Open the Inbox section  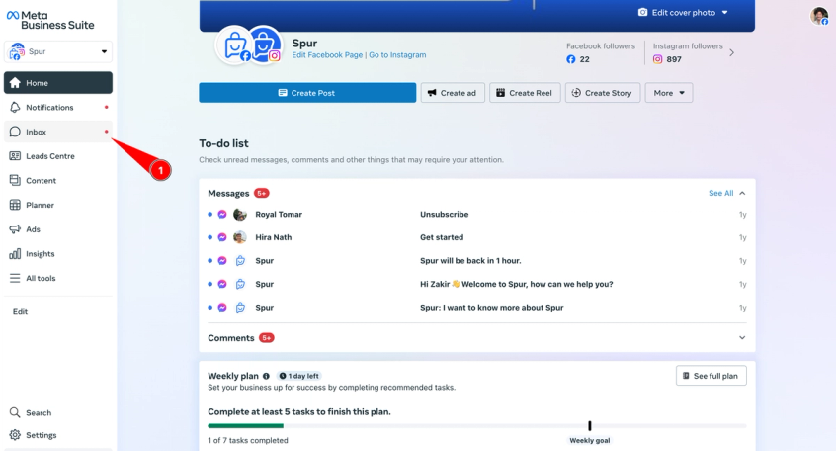tap(58, 132)
